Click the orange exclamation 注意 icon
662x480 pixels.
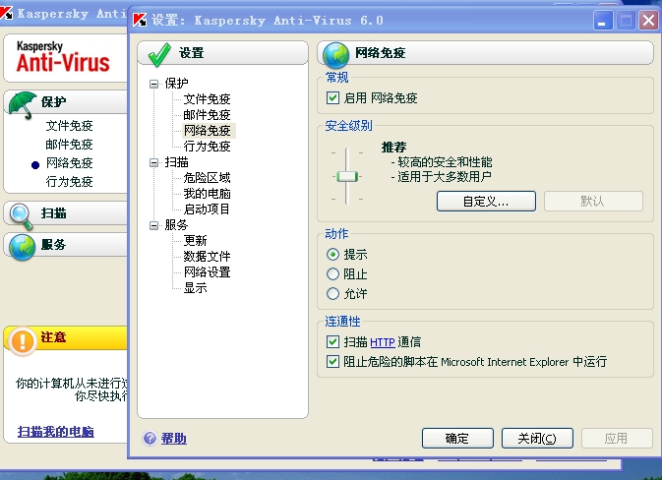23,340
